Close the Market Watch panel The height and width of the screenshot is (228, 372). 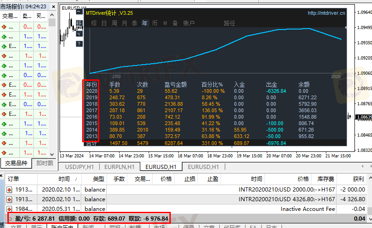[x=54, y=6]
